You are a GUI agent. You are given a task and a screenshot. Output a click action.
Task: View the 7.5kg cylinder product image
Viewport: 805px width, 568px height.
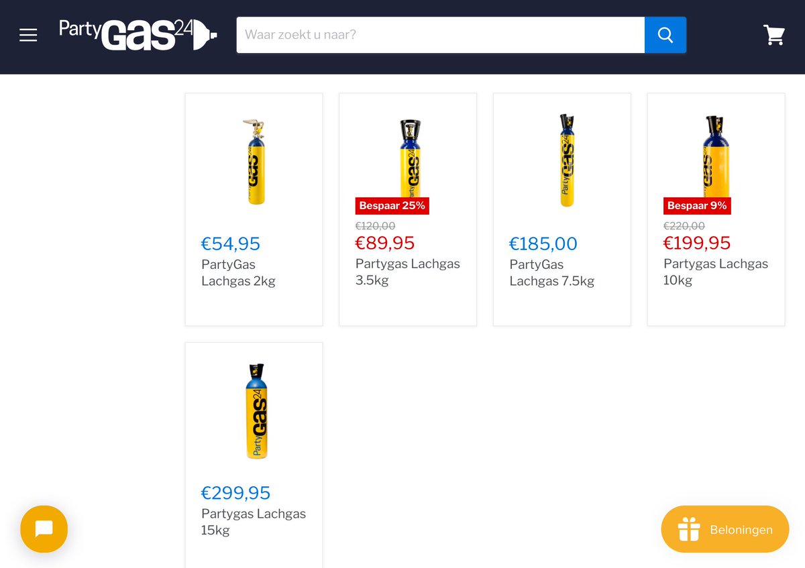(567, 160)
